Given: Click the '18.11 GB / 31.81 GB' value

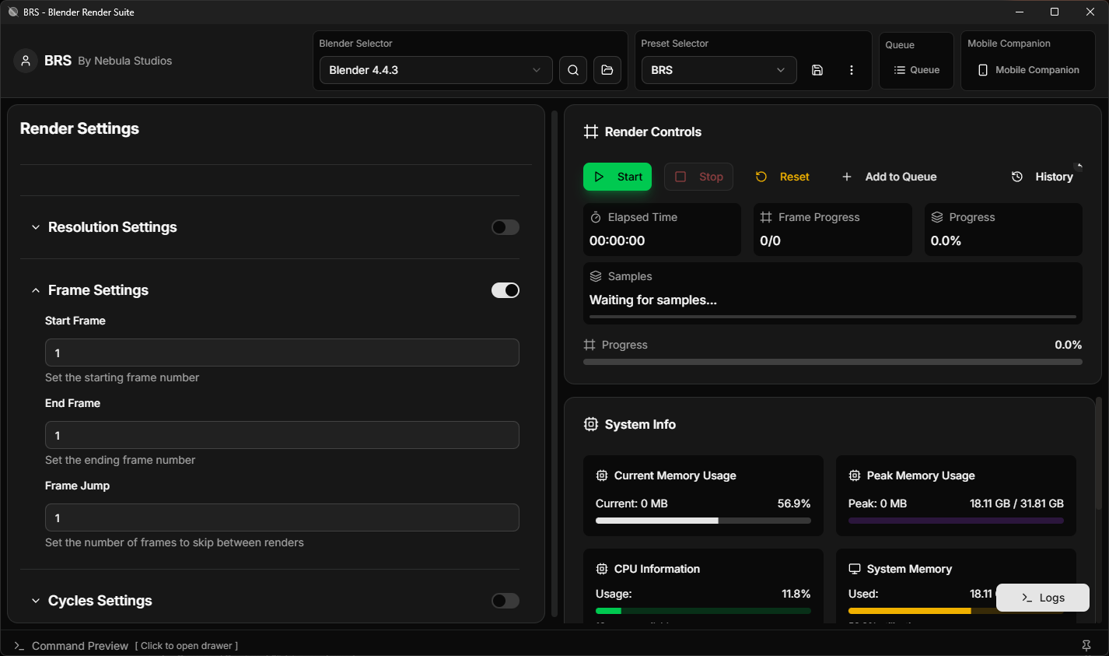Looking at the screenshot, I should pyautogui.click(x=1016, y=503).
